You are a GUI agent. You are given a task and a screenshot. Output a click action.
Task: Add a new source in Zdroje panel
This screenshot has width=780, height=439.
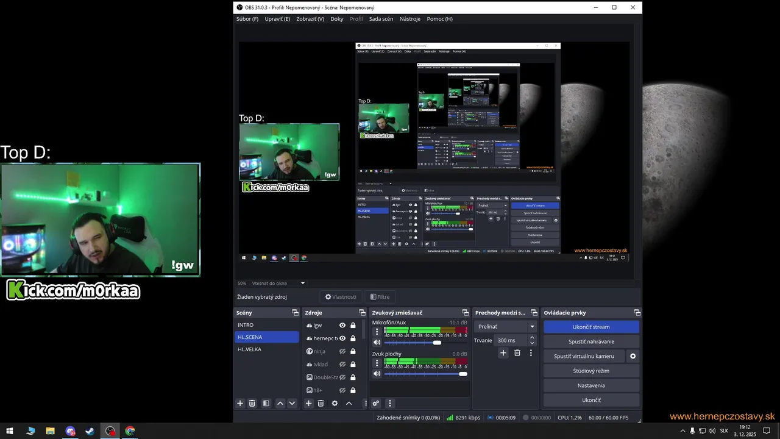(x=309, y=403)
